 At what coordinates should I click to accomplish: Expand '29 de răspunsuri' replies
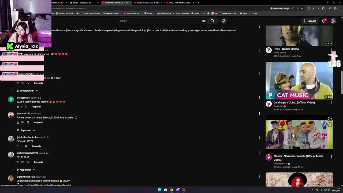28,91
